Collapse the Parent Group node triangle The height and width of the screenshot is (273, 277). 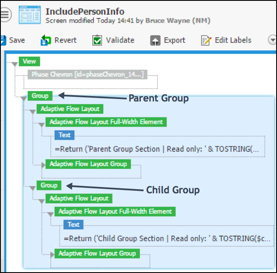(24, 98)
